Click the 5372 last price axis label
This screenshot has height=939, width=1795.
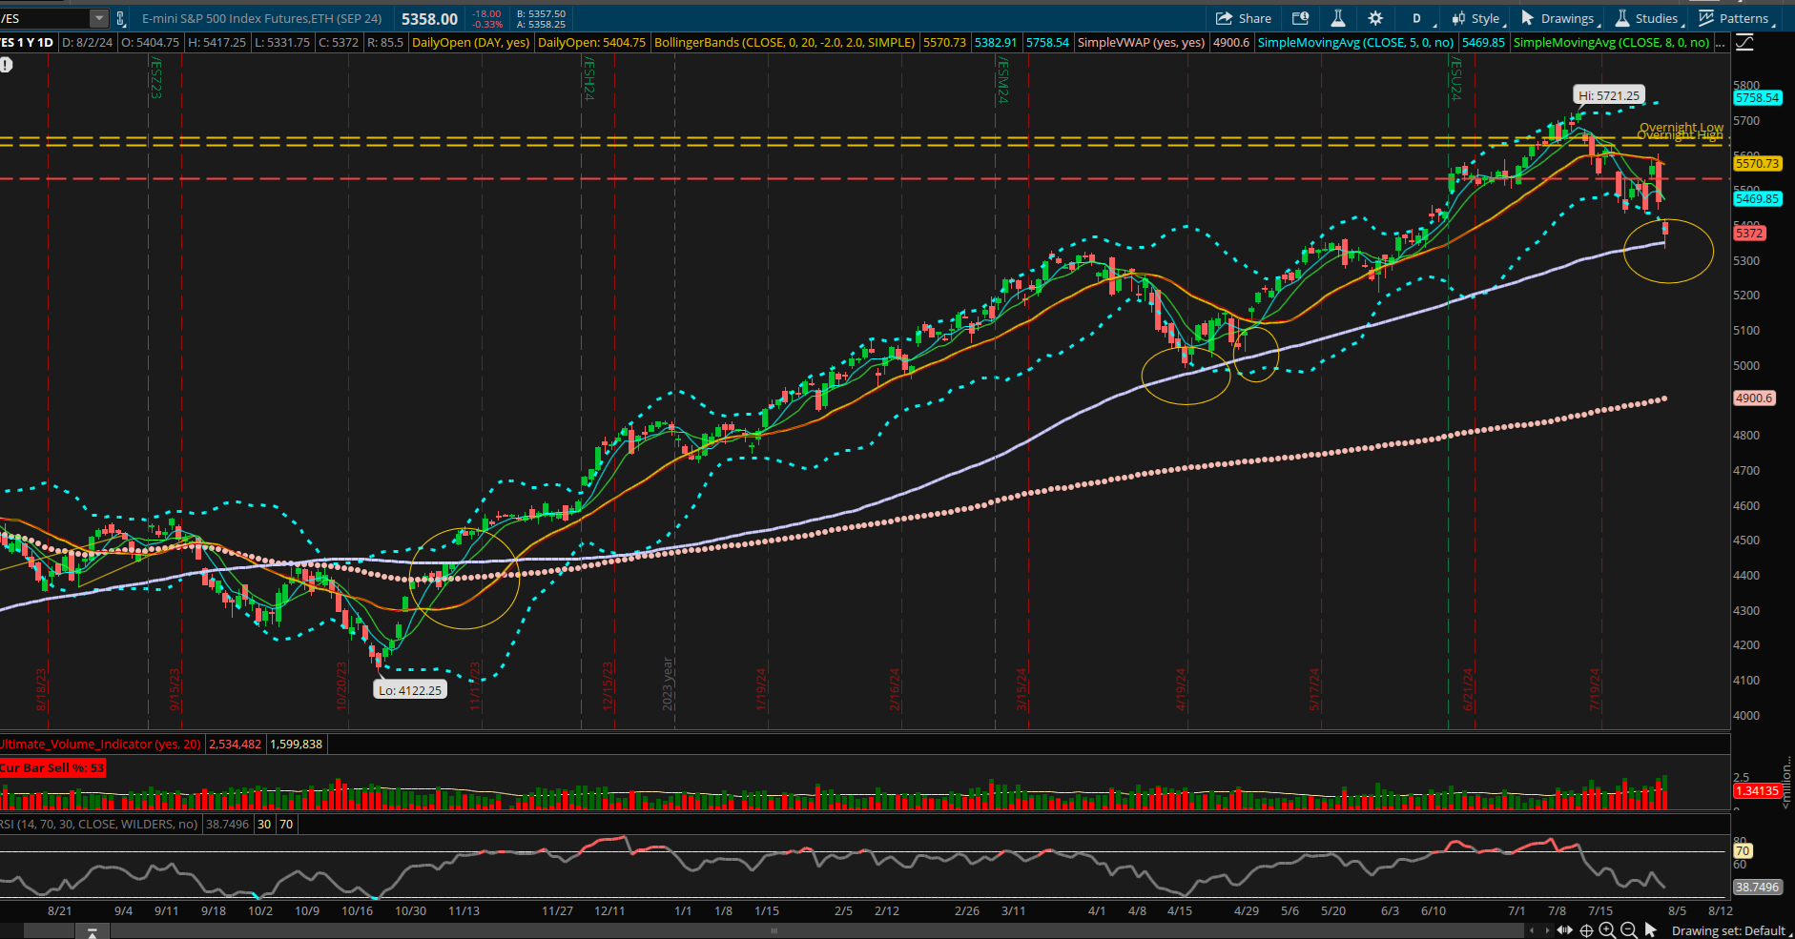[1749, 233]
